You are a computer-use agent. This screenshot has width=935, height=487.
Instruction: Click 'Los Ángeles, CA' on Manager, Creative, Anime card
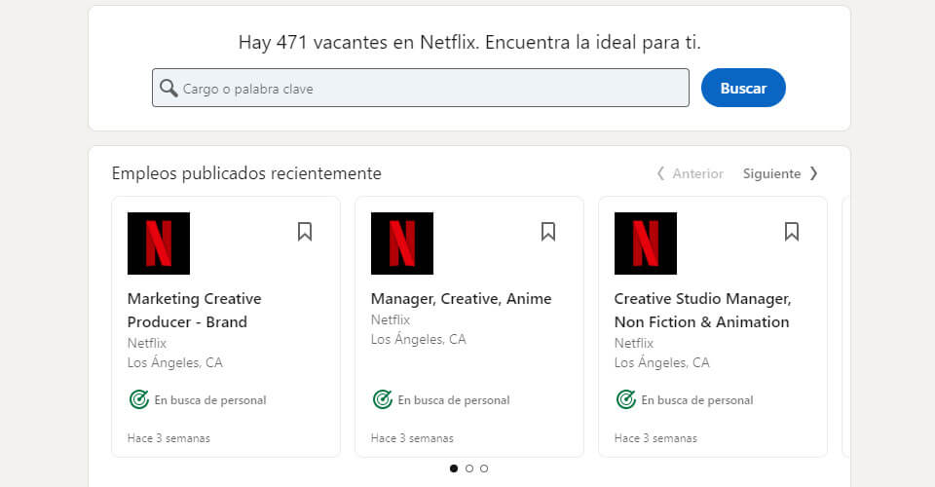[419, 339]
